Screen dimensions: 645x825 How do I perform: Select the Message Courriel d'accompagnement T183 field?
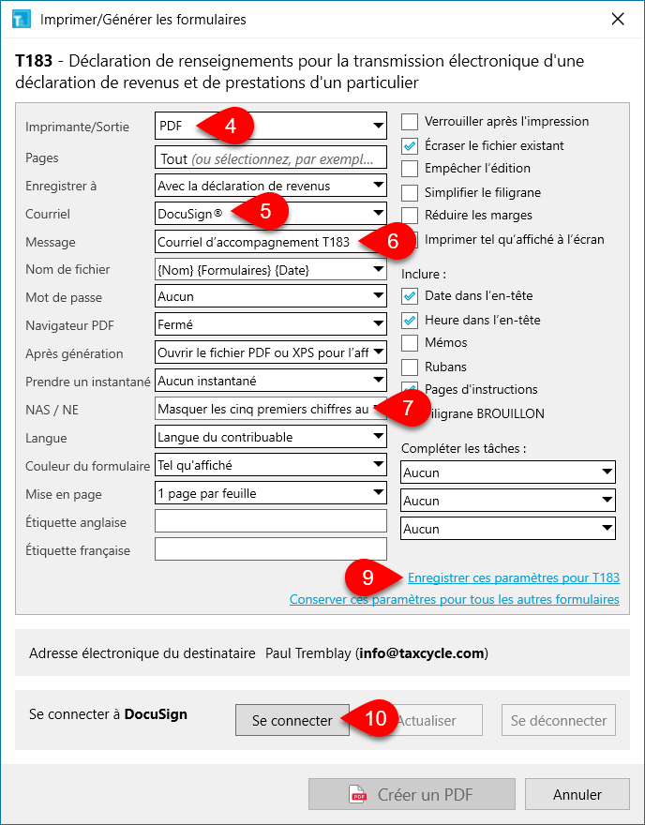[270, 242]
